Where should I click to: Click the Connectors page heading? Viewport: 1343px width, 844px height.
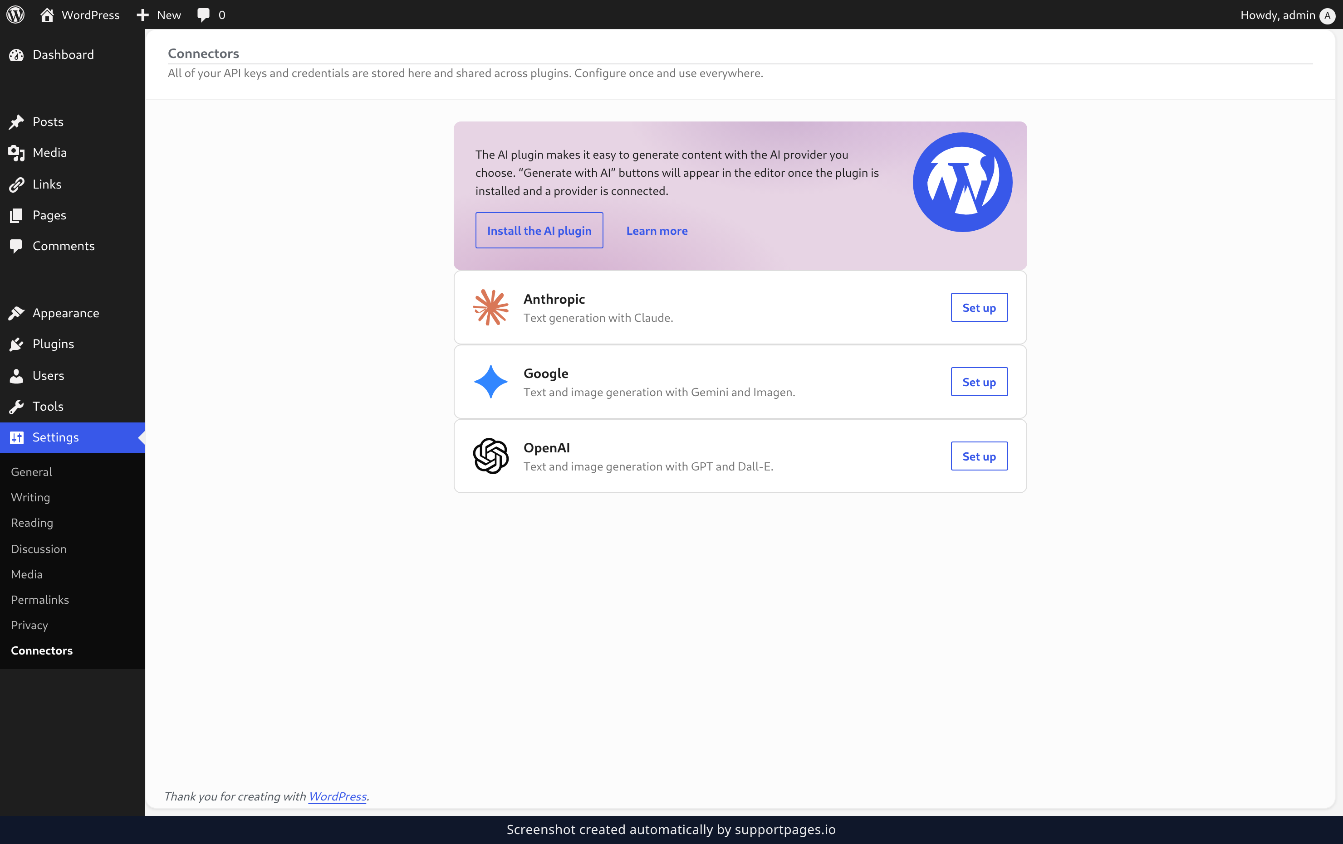[x=203, y=53]
